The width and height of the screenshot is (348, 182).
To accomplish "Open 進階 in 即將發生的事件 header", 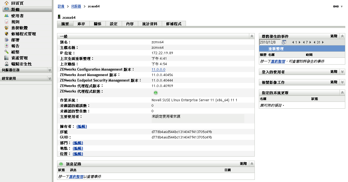I will point(334,36).
